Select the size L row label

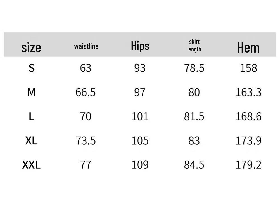[x=32, y=116]
